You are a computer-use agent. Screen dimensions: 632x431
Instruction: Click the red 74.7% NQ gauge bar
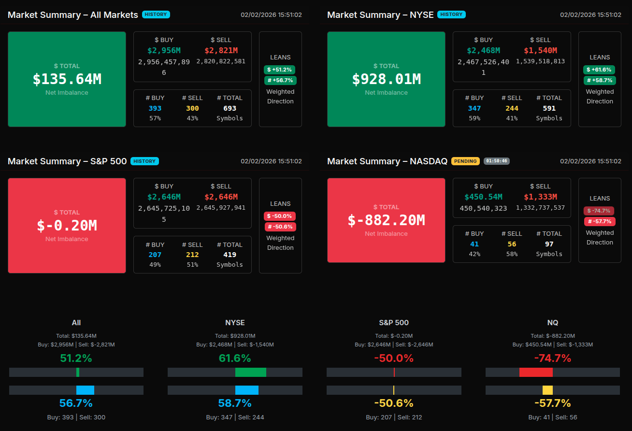click(536, 372)
